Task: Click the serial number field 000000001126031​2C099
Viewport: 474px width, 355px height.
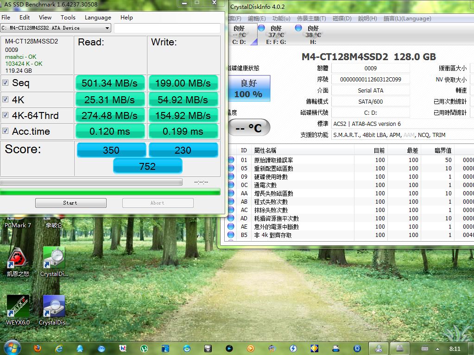Action: click(371, 80)
